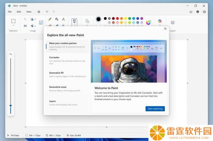
Task: Pick the orange color swatch
Action: pos(122,18)
